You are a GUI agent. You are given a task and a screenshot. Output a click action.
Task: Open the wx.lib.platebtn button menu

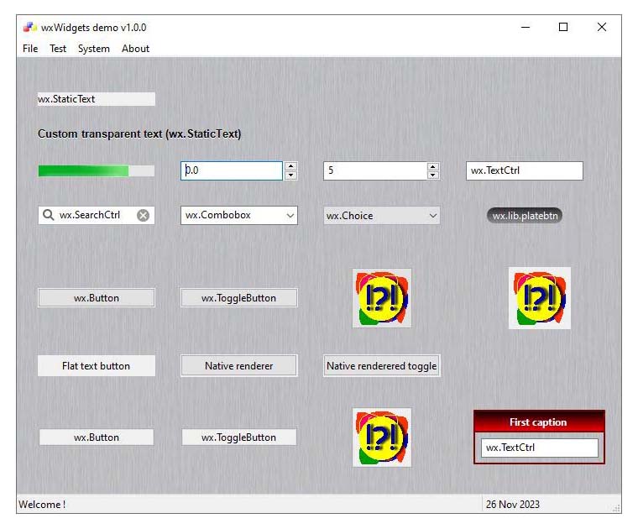click(525, 216)
